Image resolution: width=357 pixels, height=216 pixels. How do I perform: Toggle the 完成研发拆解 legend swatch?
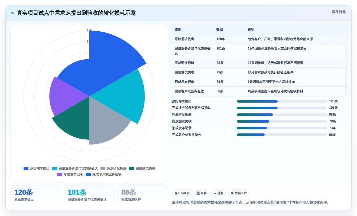coord(103,169)
